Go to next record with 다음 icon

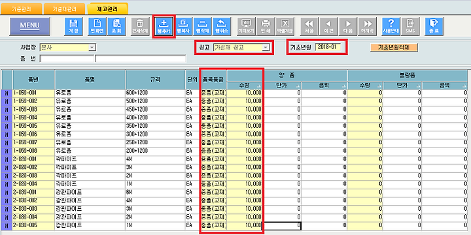pyautogui.click(x=348, y=26)
